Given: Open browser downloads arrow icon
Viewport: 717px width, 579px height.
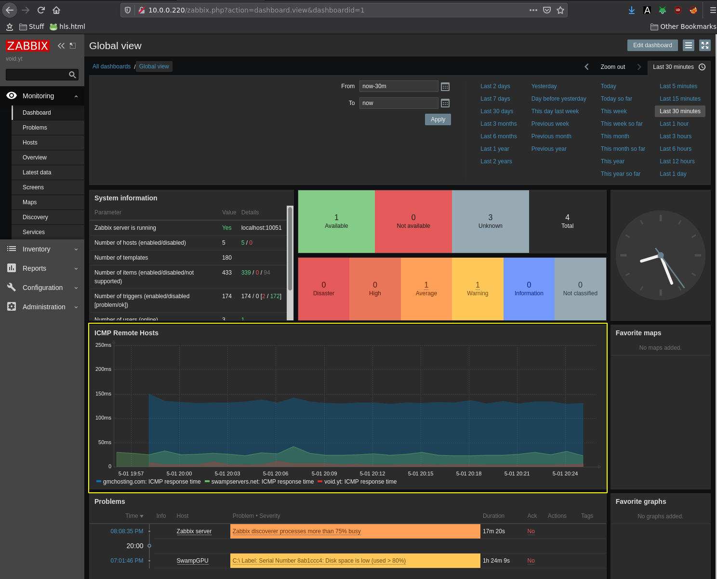Looking at the screenshot, I should tap(632, 10).
